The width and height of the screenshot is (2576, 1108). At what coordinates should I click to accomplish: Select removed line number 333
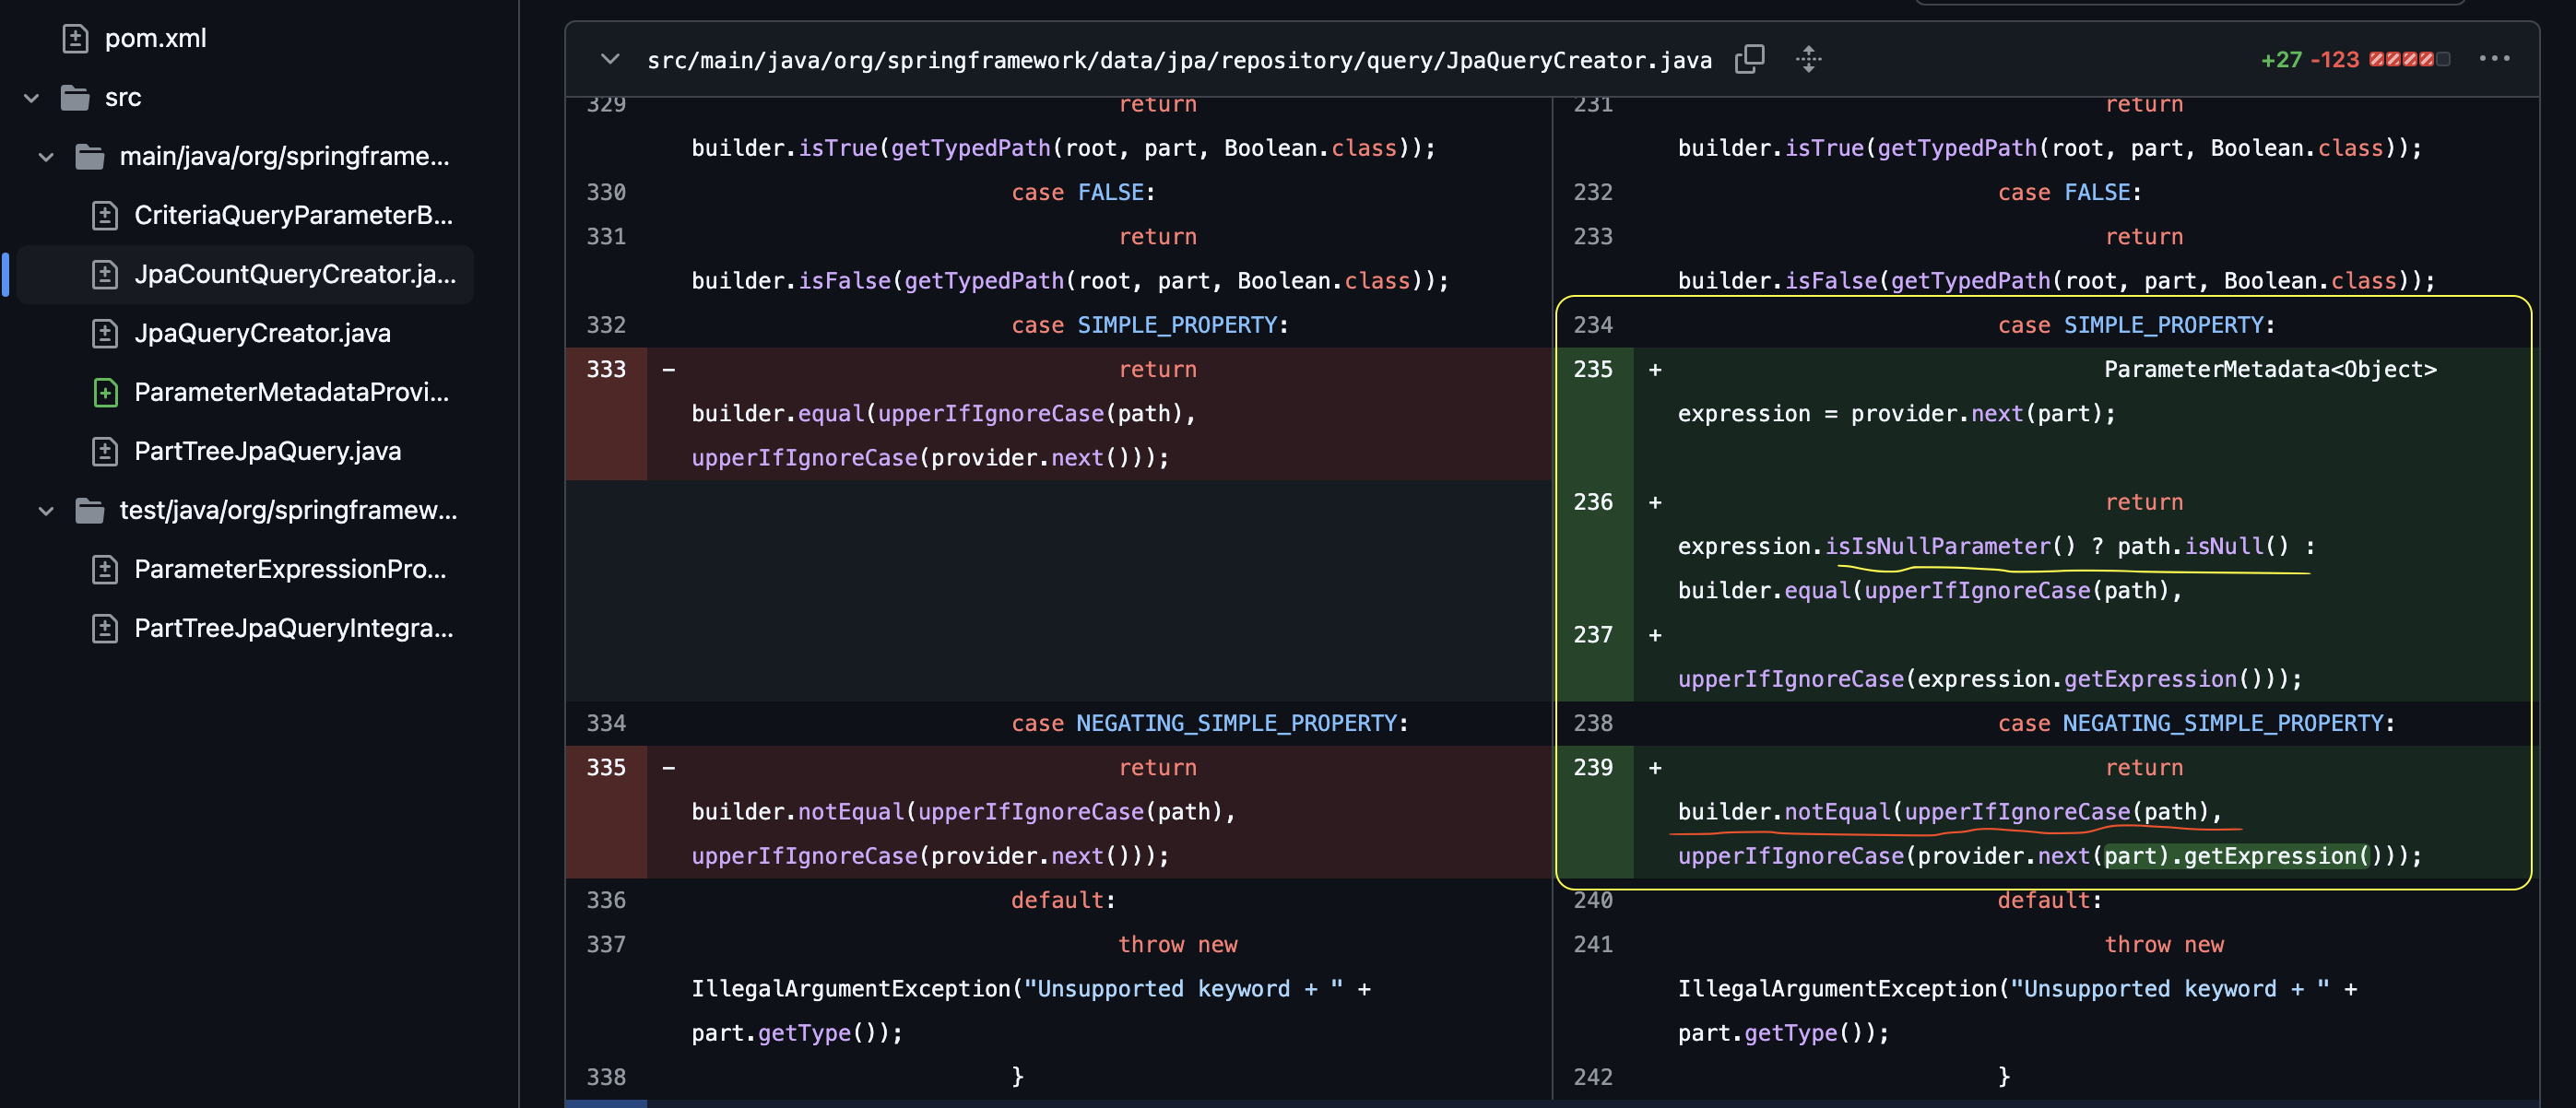[x=606, y=369]
